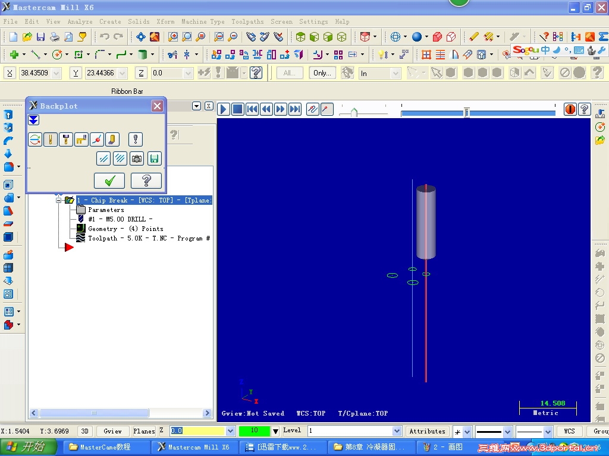The image size is (609, 456).
Task: Click the red stop-conditions icon
Action: pyautogui.click(x=570, y=109)
